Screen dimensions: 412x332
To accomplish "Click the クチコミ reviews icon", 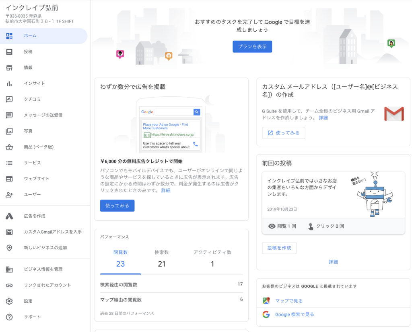I will [9, 100].
